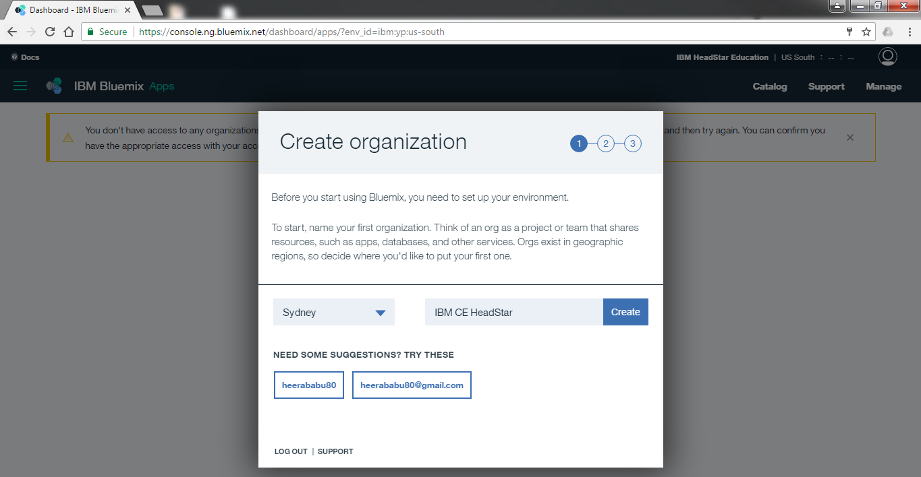Click the browser forward arrow

pyautogui.click(x=31, y=32)
